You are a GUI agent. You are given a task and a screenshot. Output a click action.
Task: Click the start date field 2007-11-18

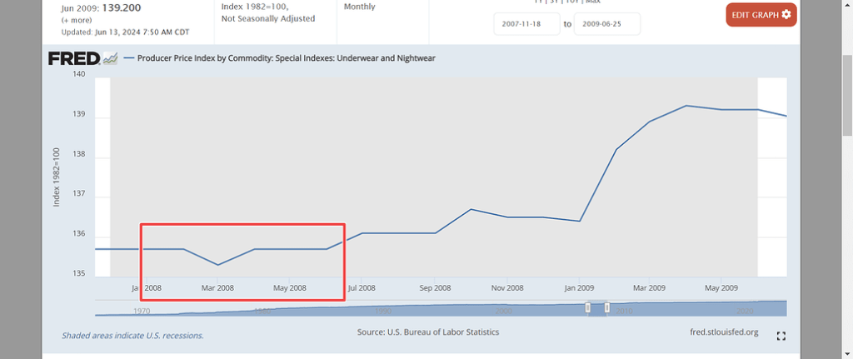[x=526, y=24]
